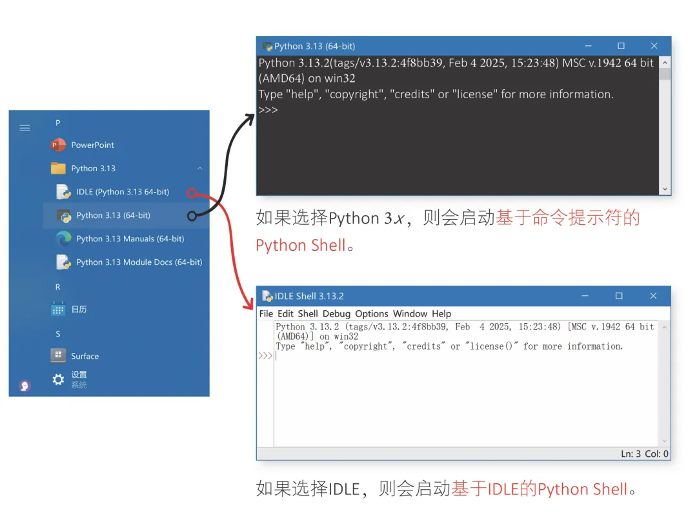
Task: Jump to letter R section header
Action: point(58,287)
